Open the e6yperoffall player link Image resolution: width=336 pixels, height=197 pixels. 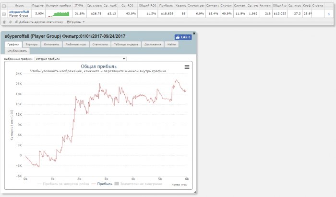19,12
